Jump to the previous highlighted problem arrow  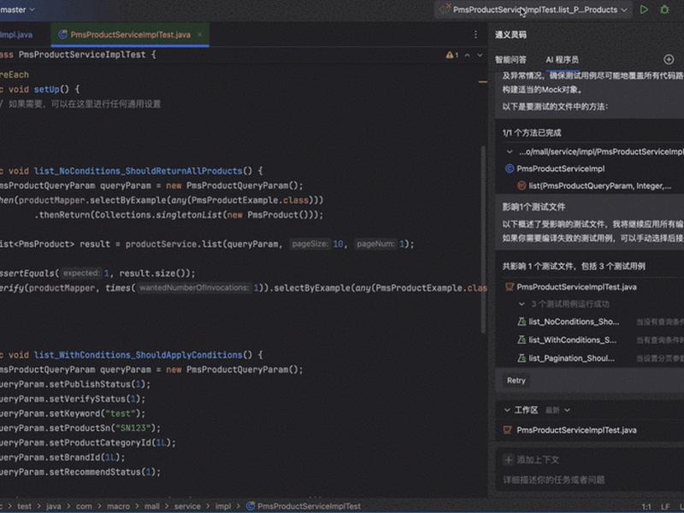(467, 55)
